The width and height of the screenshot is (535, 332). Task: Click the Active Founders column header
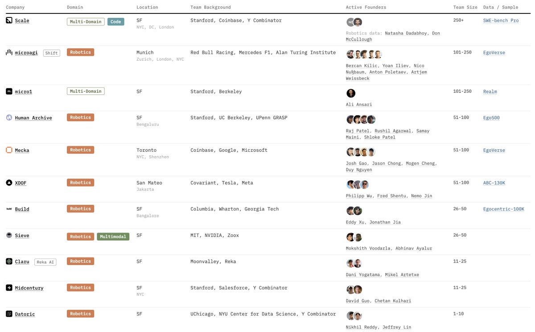(366, 7)
